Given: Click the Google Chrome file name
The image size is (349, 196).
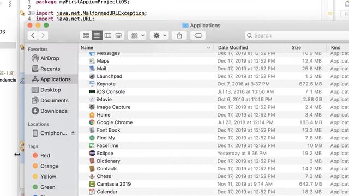Looking at the screenshot, I should [115, 122].
